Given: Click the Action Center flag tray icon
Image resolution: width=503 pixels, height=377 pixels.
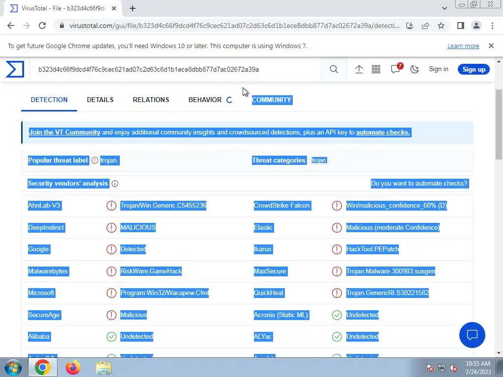Looking at the screenshot, I should (430, 368).
